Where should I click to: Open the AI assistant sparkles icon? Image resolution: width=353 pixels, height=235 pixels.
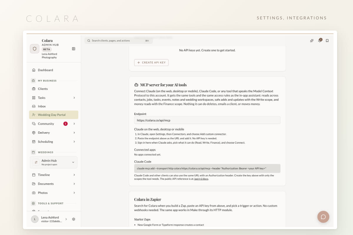point(312,41)
